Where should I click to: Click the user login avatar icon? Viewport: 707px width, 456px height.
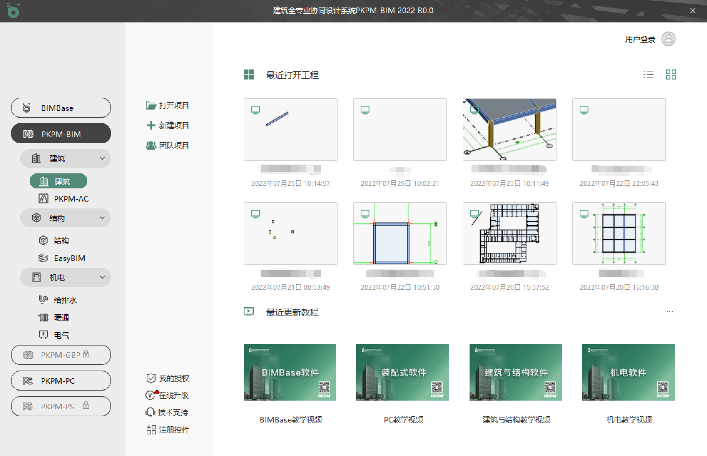point(668,39)
